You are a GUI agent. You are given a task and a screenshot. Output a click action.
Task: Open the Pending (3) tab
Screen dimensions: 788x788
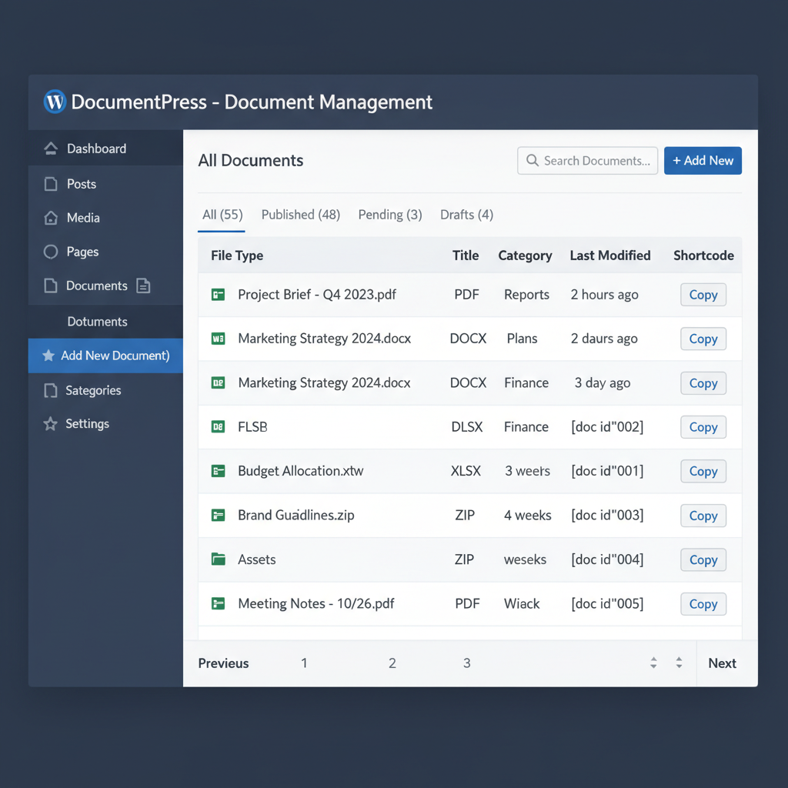click(389, 215)
